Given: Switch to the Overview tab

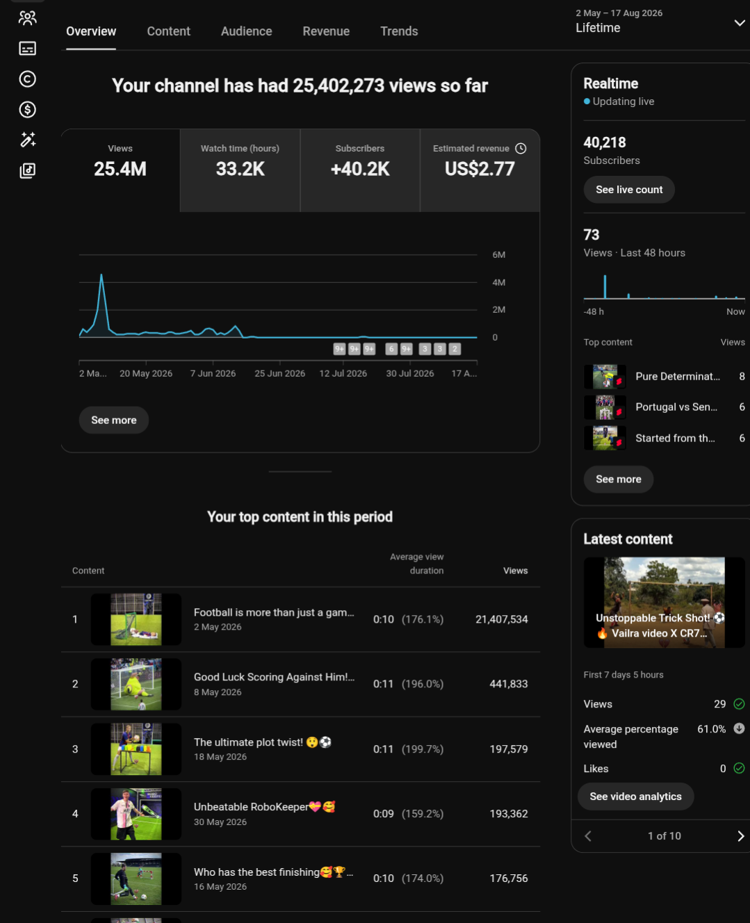Looking at the screenshot, I should 91,31.
